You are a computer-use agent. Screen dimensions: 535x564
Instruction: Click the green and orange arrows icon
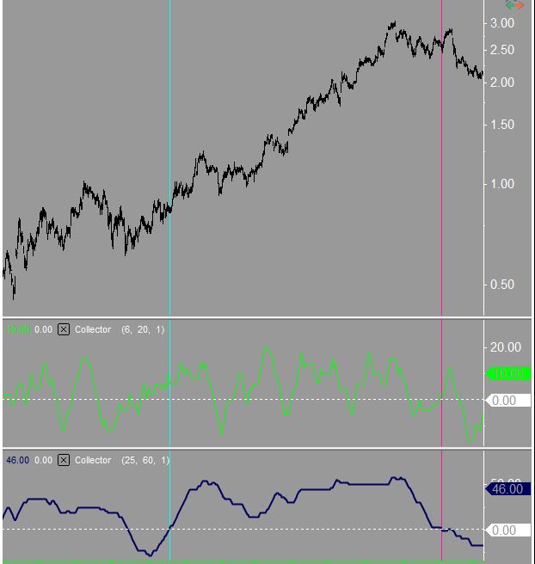coord(514,5)
